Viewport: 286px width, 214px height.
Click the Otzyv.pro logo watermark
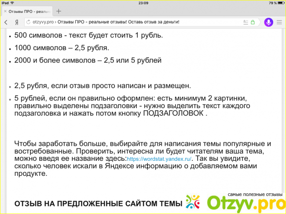point(235,203)
